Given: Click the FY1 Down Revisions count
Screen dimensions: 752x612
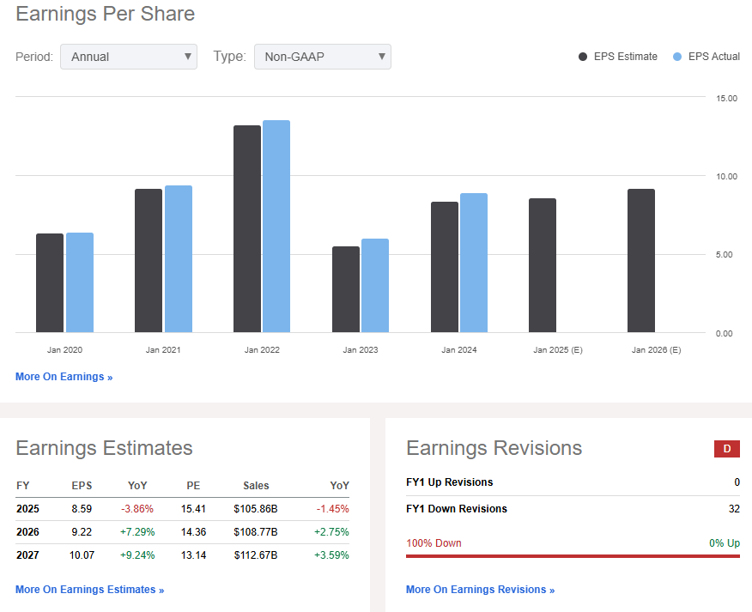Looking at the screenshot, I should [734, 506].
